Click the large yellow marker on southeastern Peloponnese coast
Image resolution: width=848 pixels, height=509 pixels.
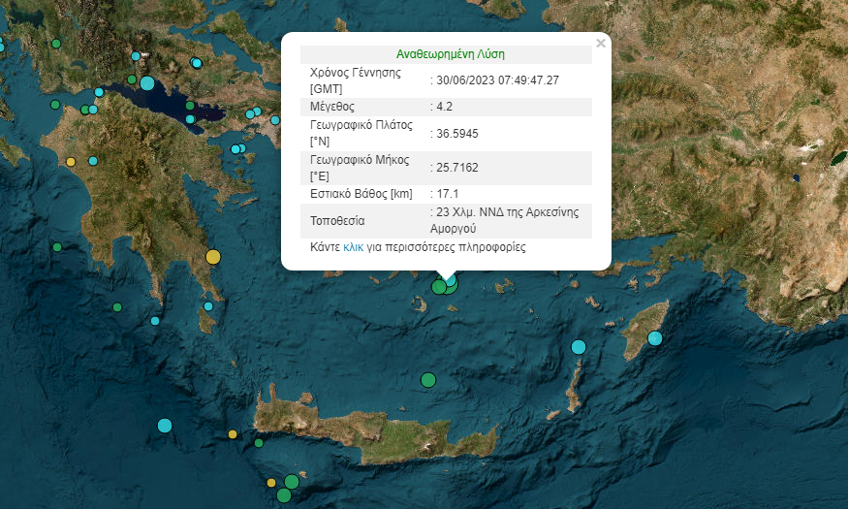pos(213,257)
